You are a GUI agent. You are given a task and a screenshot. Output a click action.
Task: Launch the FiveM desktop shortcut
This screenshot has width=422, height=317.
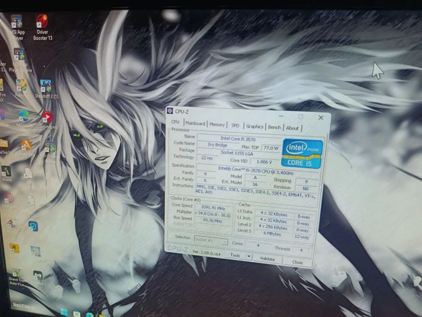(7, 174)
